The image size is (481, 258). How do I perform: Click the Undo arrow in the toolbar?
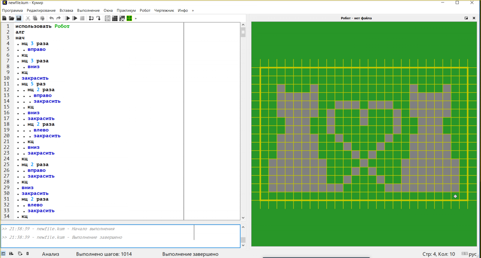[51, 18]
